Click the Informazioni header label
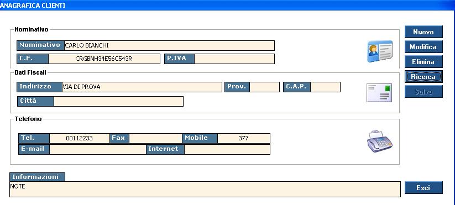This screenshot has width=455, height=205. click(x=37, y=177)
